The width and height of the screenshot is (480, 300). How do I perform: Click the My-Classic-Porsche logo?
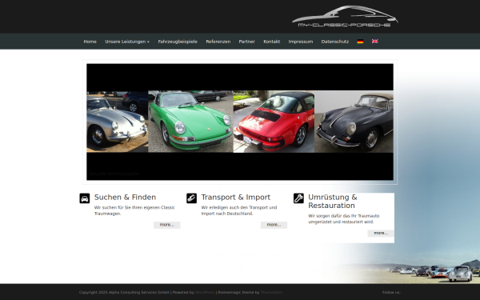coord(345,16)
